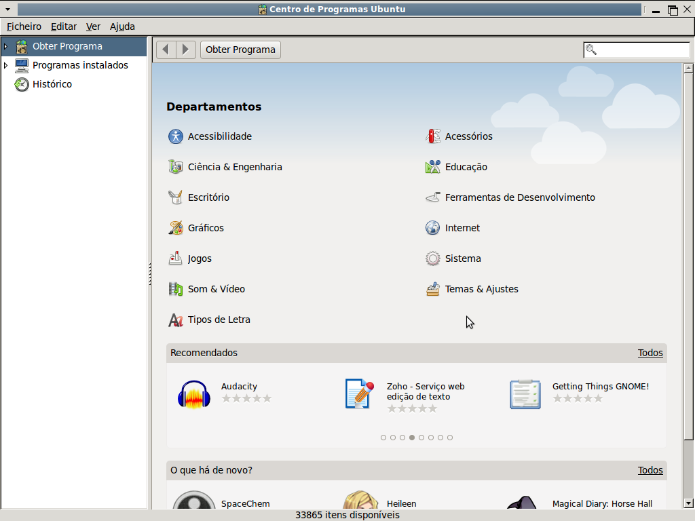This screenshot has height=521, width=695.
Task: Click the sidebar pane divider handle
Action: 150,274
